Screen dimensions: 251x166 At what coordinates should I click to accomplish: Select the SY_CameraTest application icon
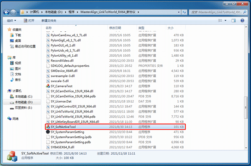(x=48, y=86)
